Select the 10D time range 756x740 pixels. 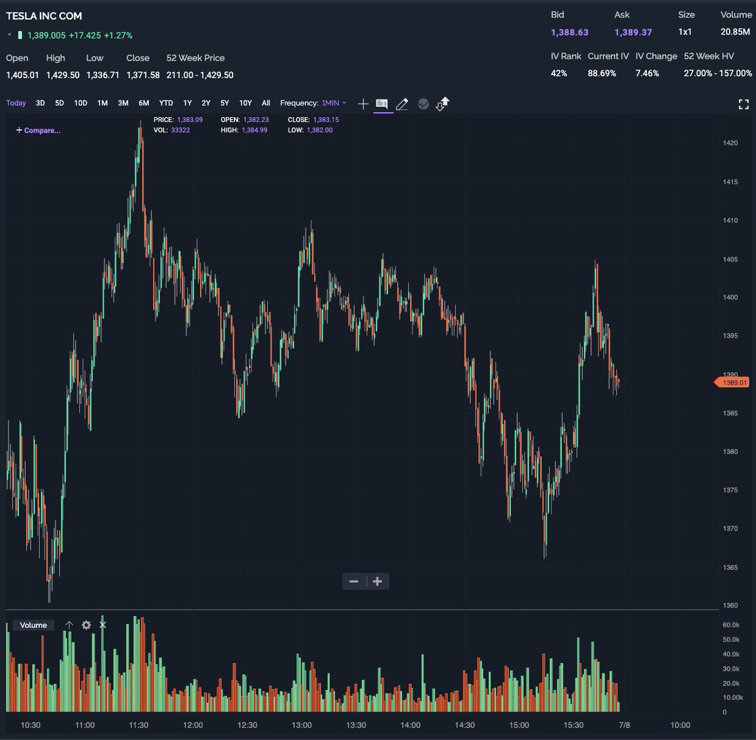[x=81, y=103]
